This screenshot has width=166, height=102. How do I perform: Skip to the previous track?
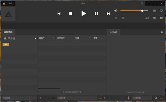tap(59, 14)
